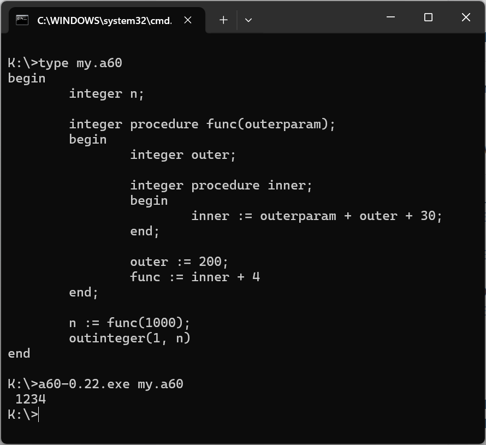Viewport: 486px width, 445px height.
Task: Click the 'inner := outerparam + outer + 30;' line
Action: point(317,216)
